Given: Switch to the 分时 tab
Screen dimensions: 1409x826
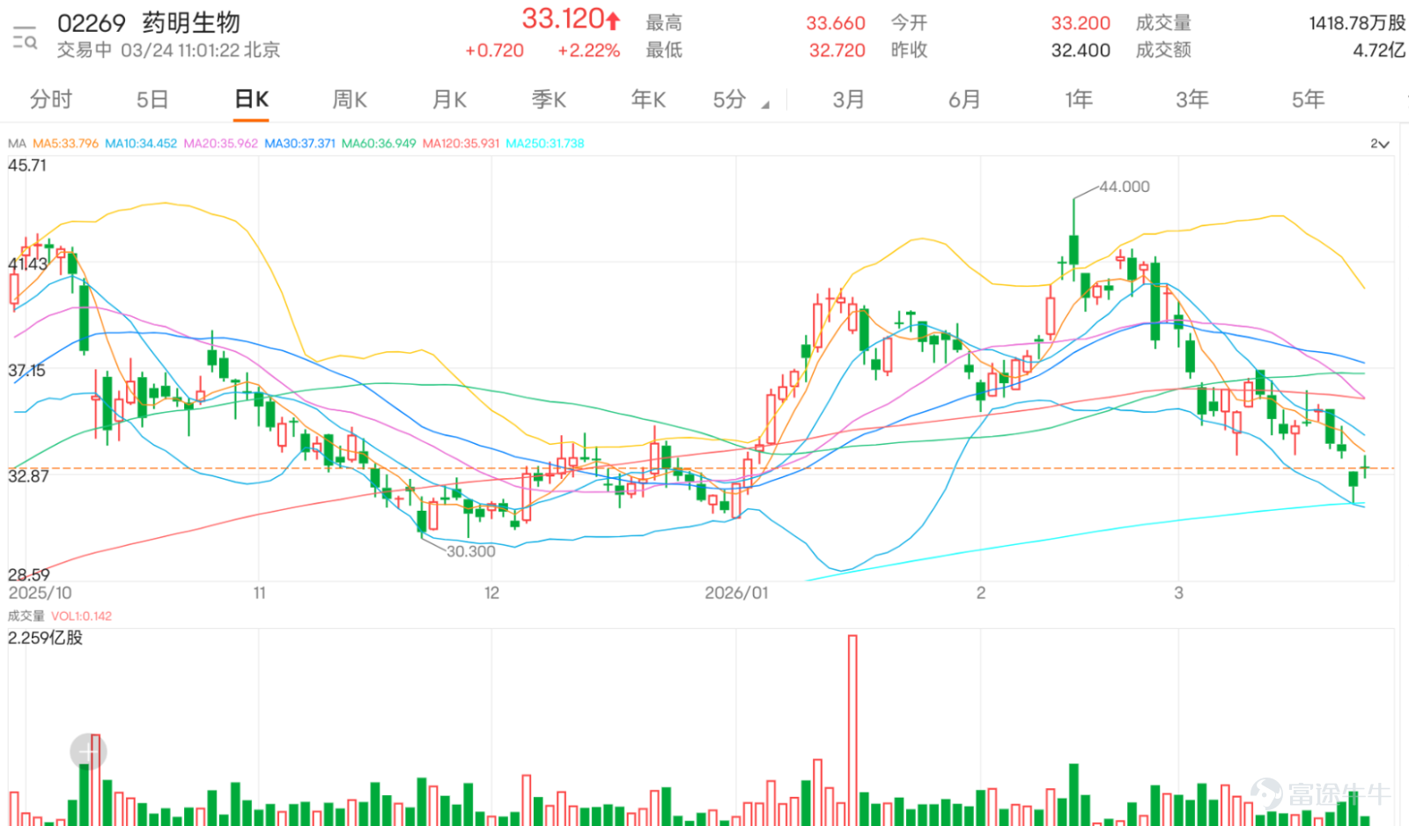Looking at the screenshot, I should [51, 100].
